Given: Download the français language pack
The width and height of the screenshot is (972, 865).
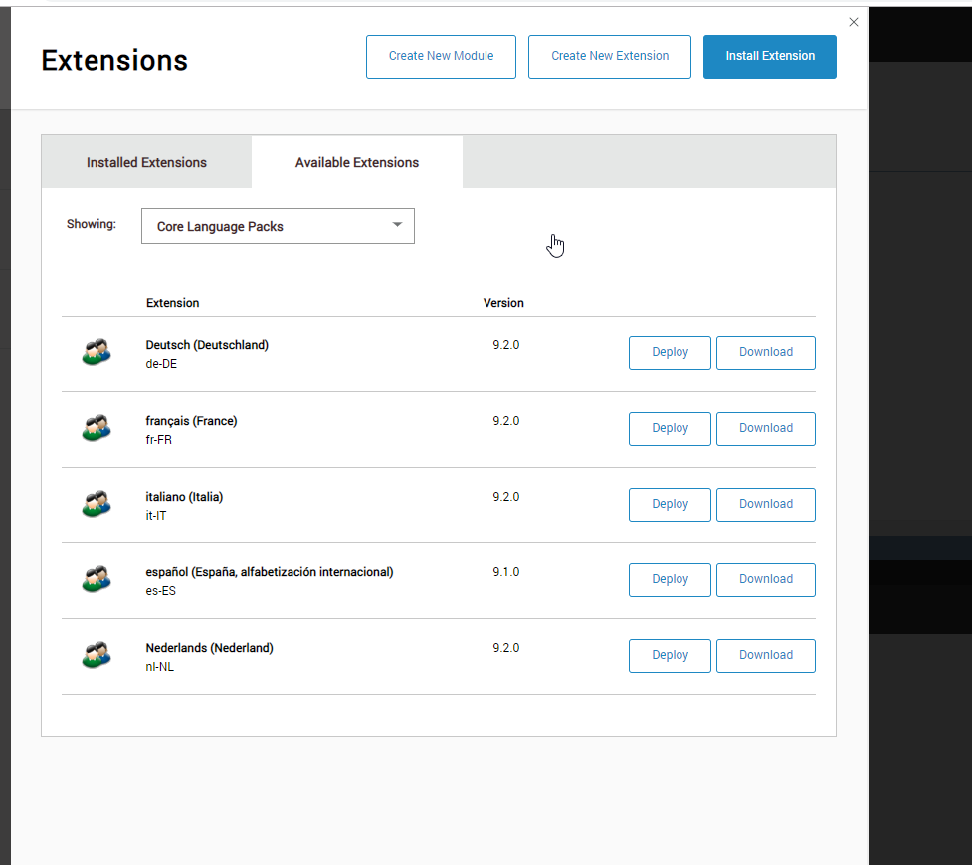Looking at the screenshot, I should 765,428.
